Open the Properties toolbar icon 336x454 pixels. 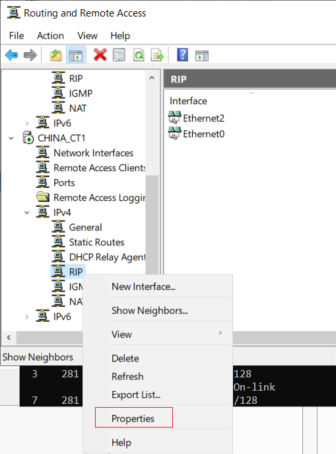coord(119,55)
